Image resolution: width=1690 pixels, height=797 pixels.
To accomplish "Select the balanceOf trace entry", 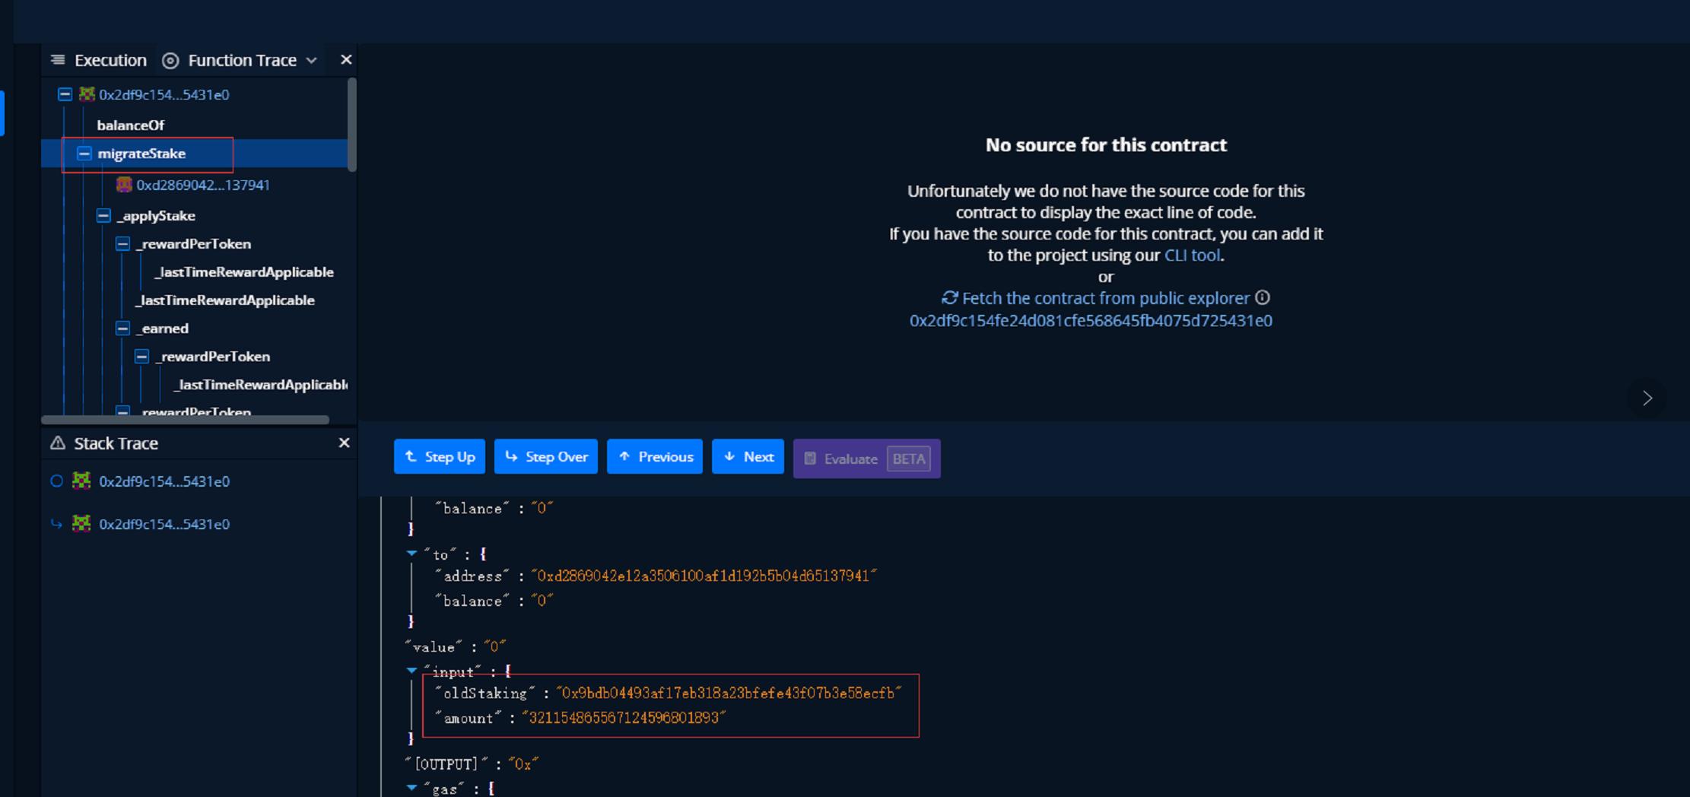I will [x=130, y=125].
